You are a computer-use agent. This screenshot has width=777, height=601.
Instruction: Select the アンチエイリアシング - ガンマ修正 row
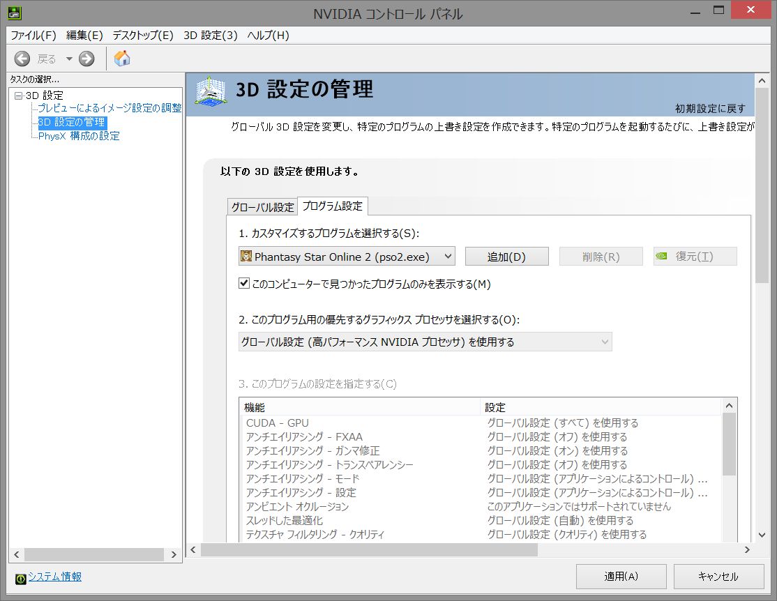pos(480,451)
